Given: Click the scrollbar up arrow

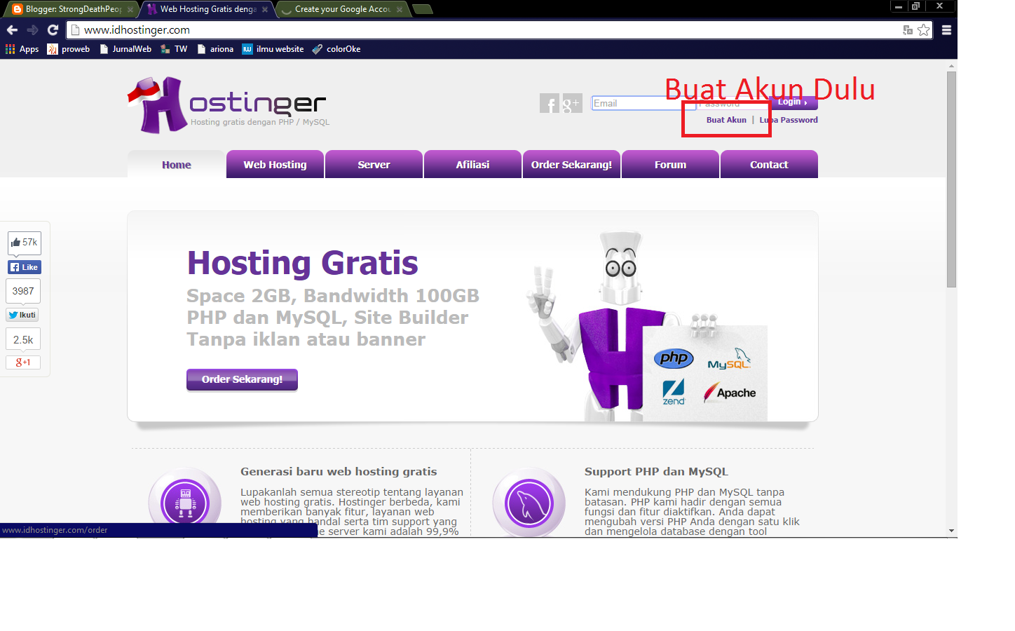Looking at the screenshot, I should (951, 66).
